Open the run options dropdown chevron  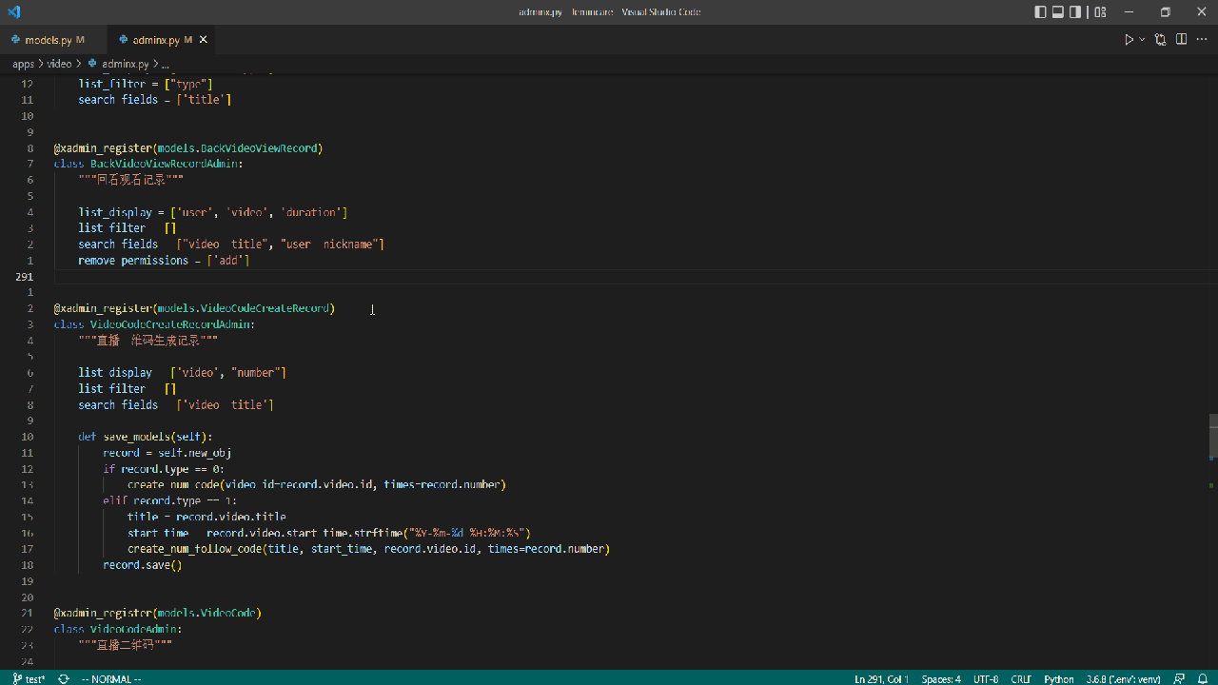pyautogui.click(x=1140, y=39)
